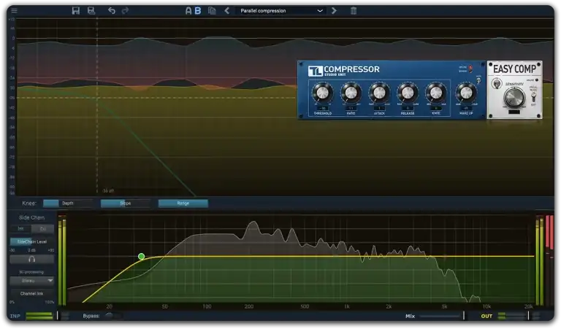Select Int side chain source
Screen dimensions: 561x329
coord(20,228)
